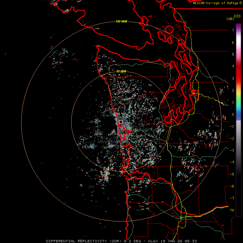Viewport: 243px width, 243px height.
Task: Click the 2 value on color scale
Action: coord(233,90)
